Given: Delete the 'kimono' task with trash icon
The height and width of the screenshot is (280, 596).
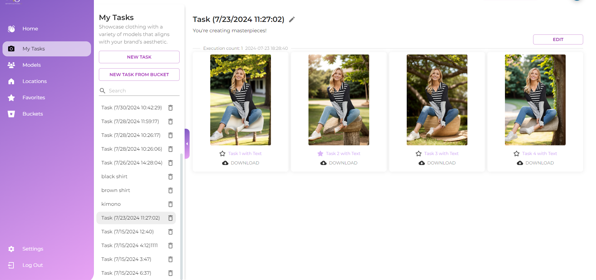Looking at the screenshot, I should [x=171, y=204].
